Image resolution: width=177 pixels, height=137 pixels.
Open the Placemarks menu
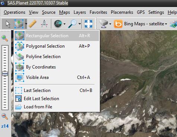pos(122,12)
